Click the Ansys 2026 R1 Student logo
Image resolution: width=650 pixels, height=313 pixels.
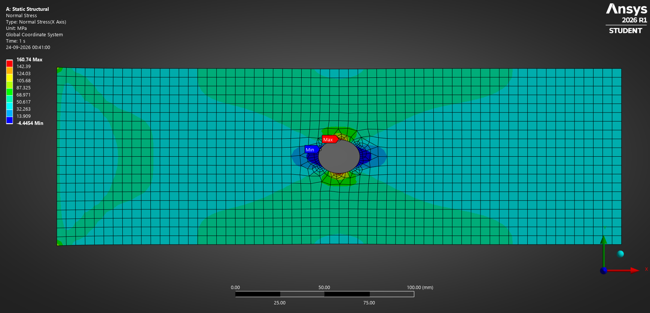pyautogui.click(x=626, y=19)
